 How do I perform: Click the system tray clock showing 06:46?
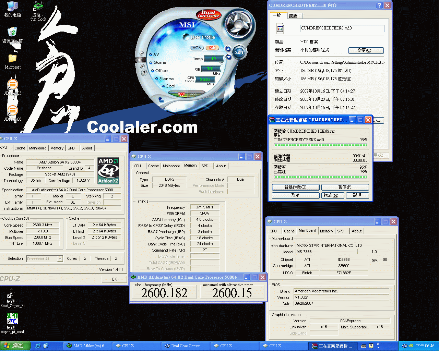tap(425, 346)
